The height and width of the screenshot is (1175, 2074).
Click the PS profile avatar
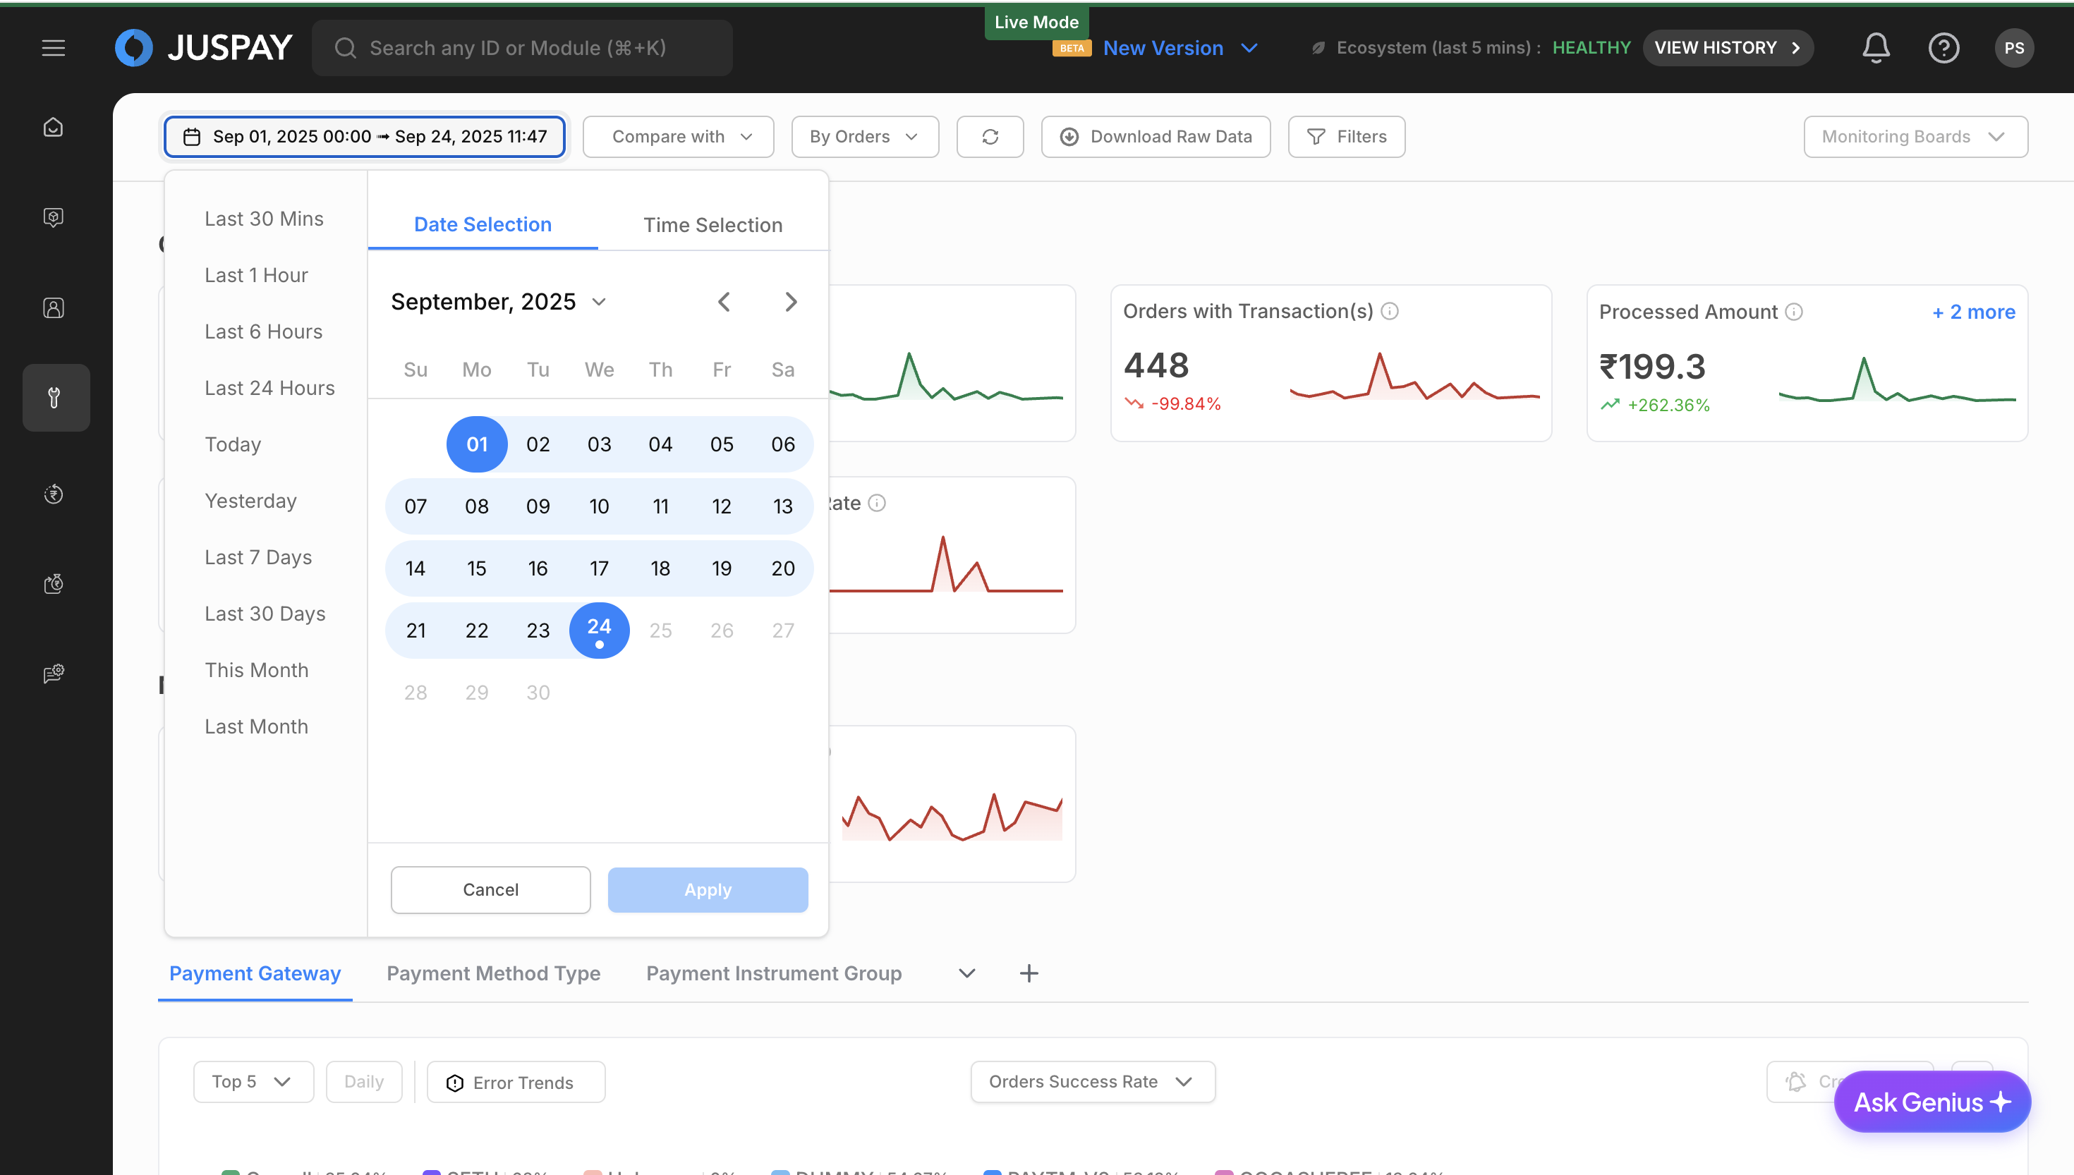(x=2013, y=48)
